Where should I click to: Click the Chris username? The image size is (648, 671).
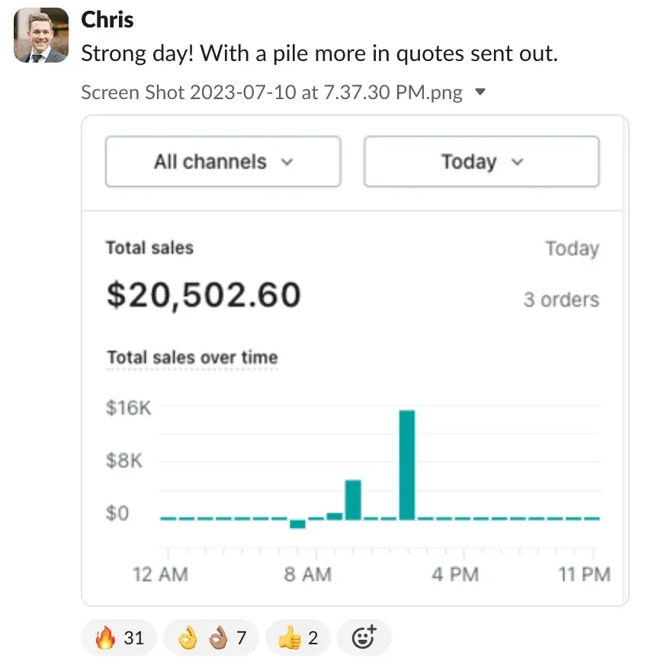pos(107,20)
